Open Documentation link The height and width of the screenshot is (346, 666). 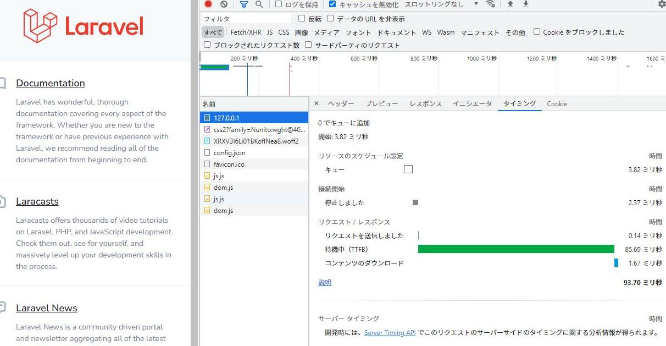51,83
